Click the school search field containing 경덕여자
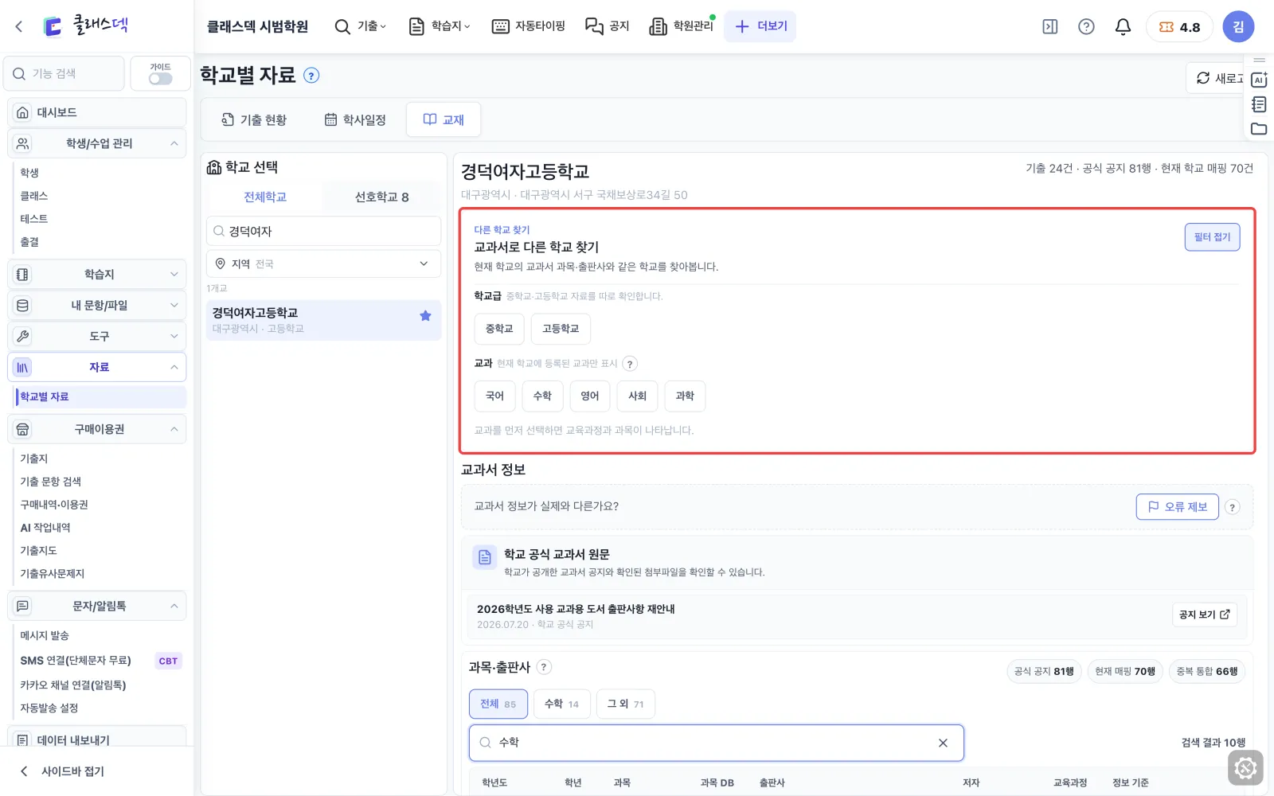This screenshot has width=1274, height=796. 323,231
